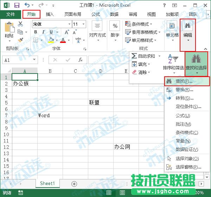The width and height of the screenshot is (211, 197).
Task: Click AutoSum (自动求和) sigma button
Action: pos(143,56)
